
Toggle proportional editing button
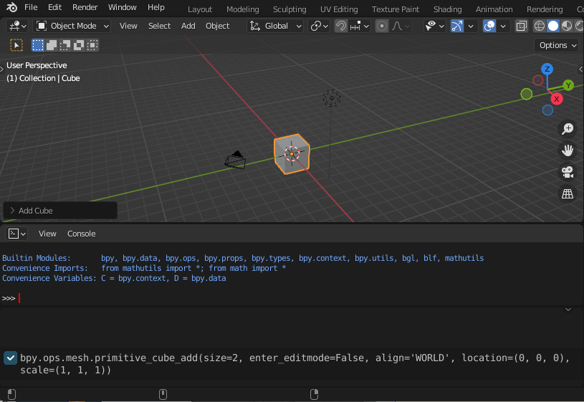(382, 26)
